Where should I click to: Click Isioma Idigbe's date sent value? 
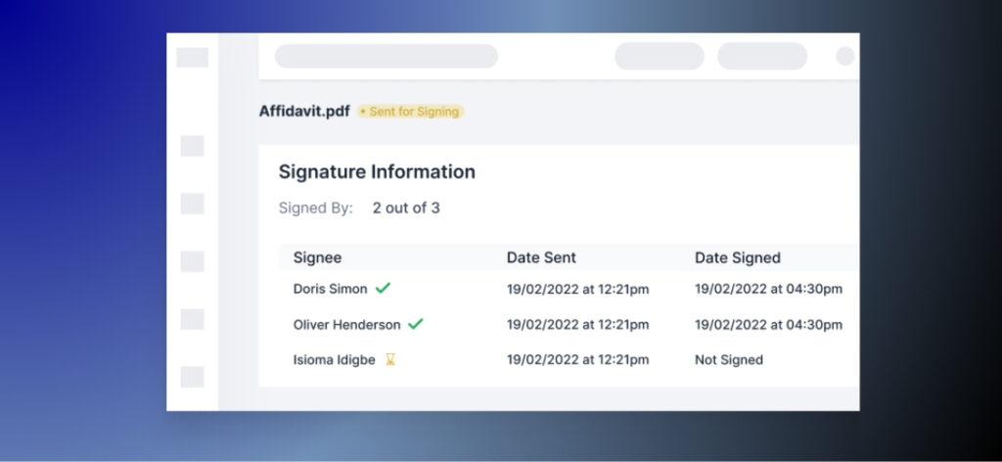click(x=577, y=359)
